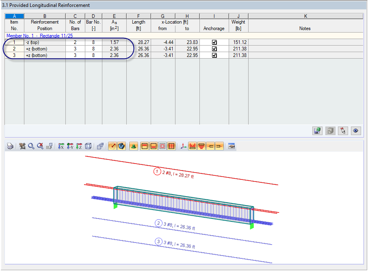The width and height of the screenshot is (368, 271).
Task: Click the Notes column header K
Action: click(x=305, y=16)
